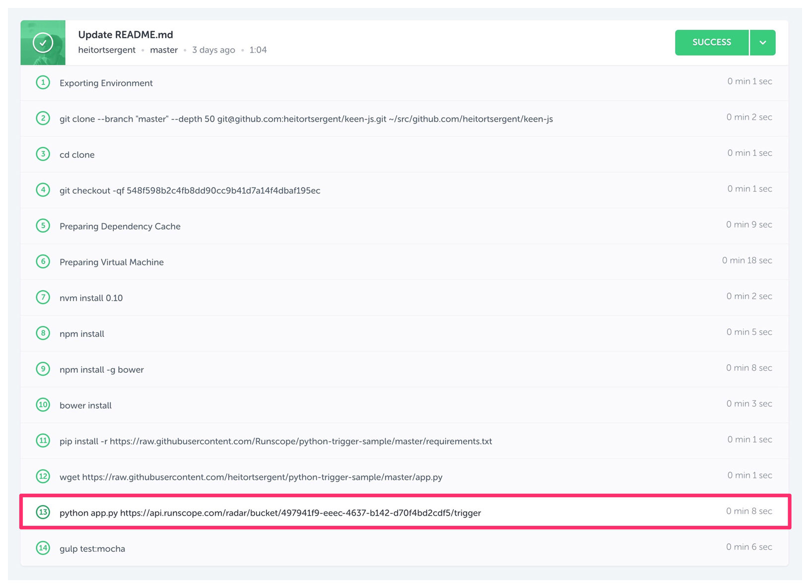This screenshot has width=810, height=588.
Task: Open the wget app.py step
Action: [404, 476]
